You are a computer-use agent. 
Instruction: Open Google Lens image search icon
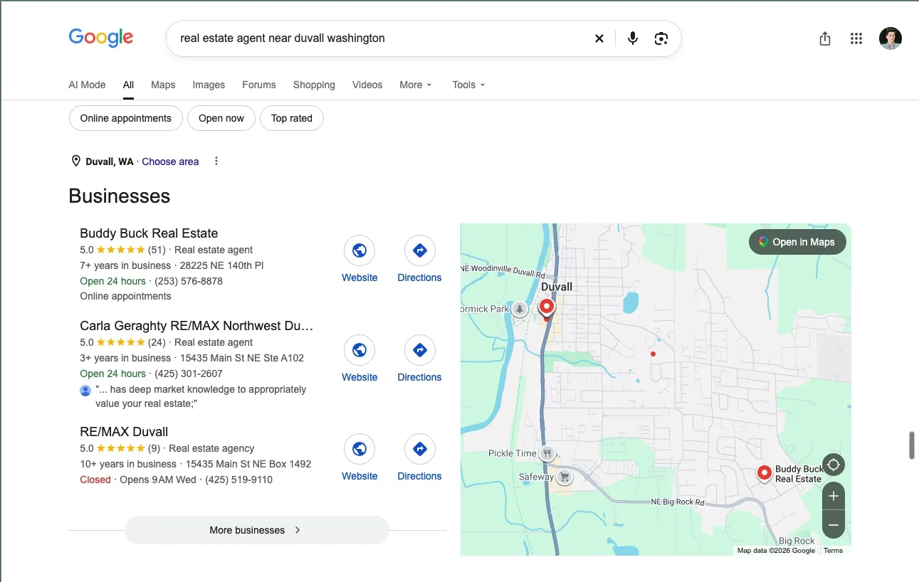coord(661,38)
